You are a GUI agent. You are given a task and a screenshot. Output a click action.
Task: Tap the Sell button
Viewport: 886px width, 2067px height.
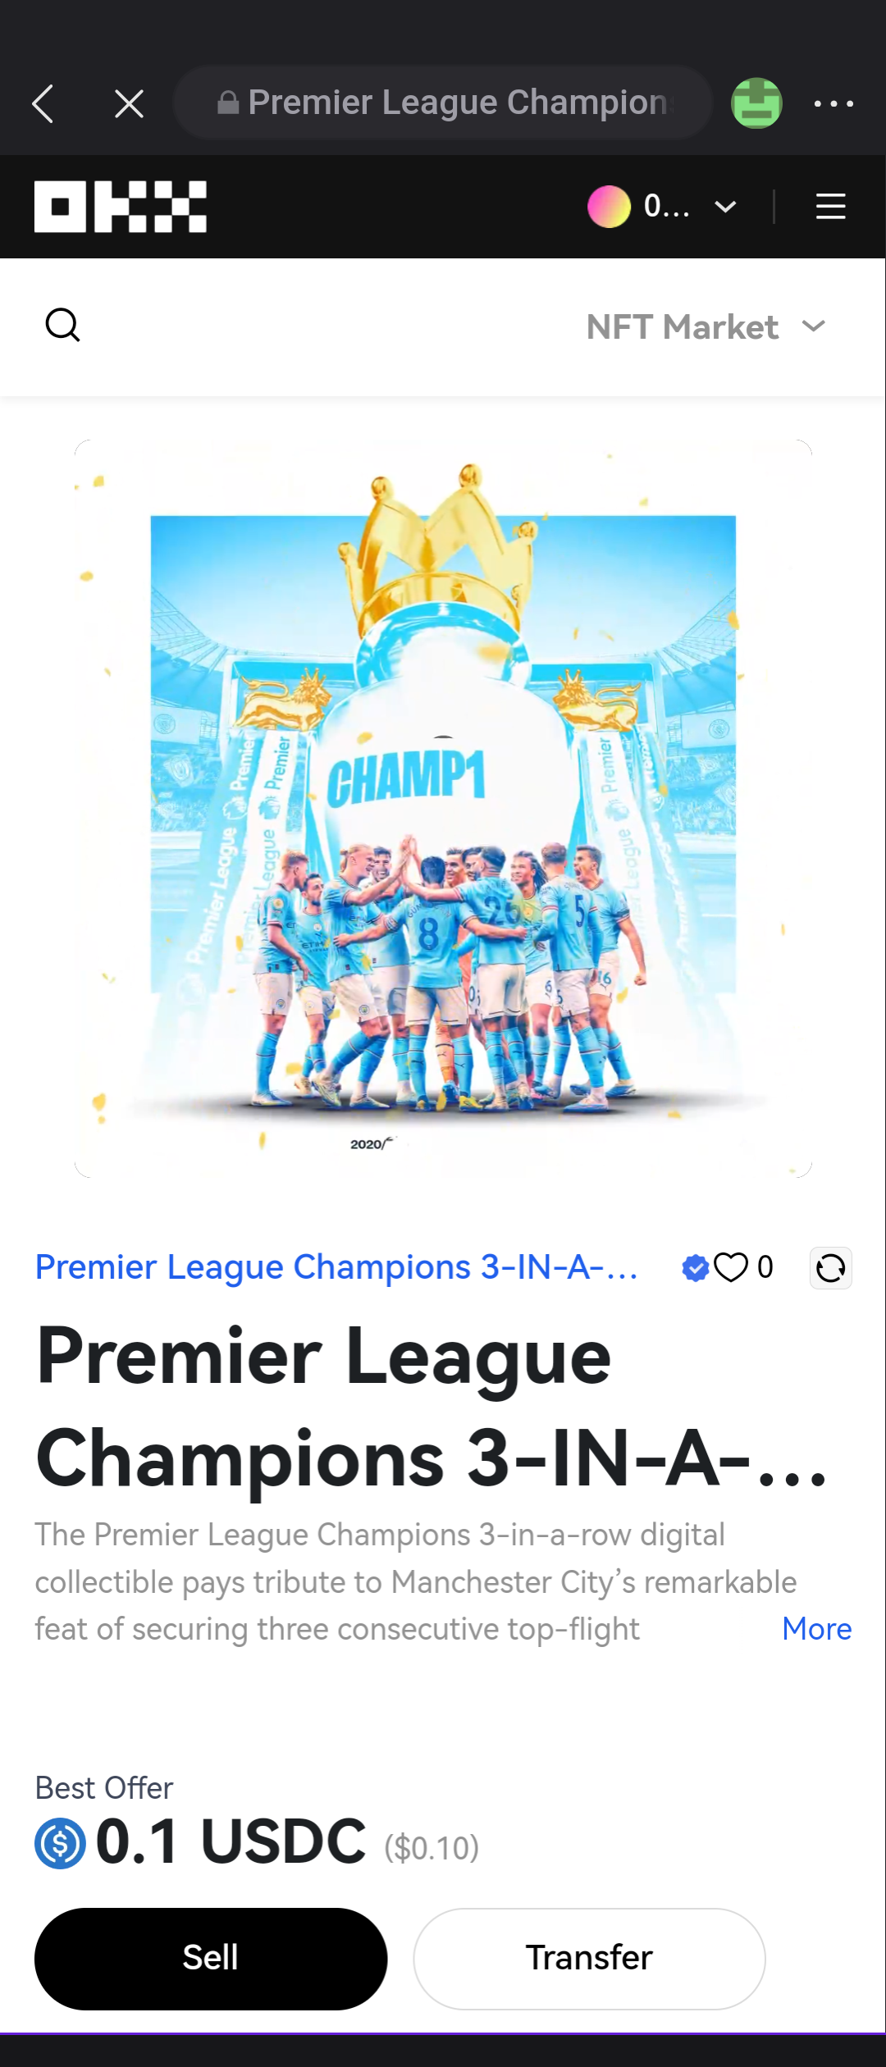coord(211,1959)
